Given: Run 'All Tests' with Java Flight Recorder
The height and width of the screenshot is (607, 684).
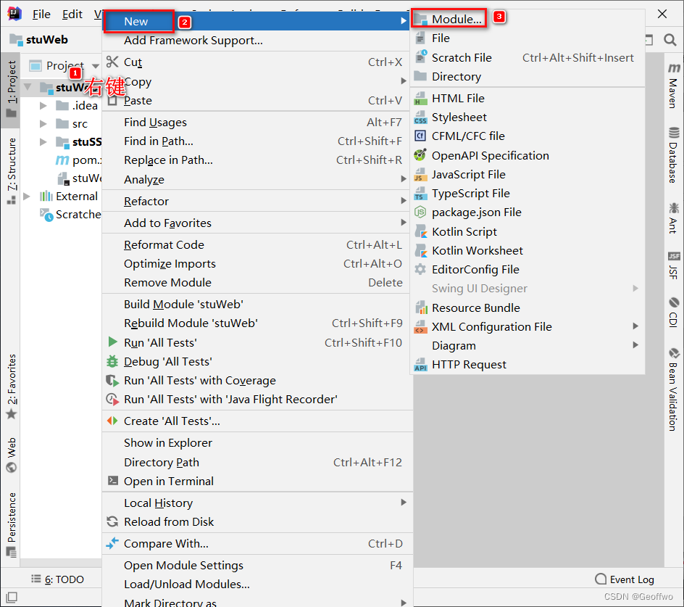Looking at the screenshot, I should (x=257, y=400).
